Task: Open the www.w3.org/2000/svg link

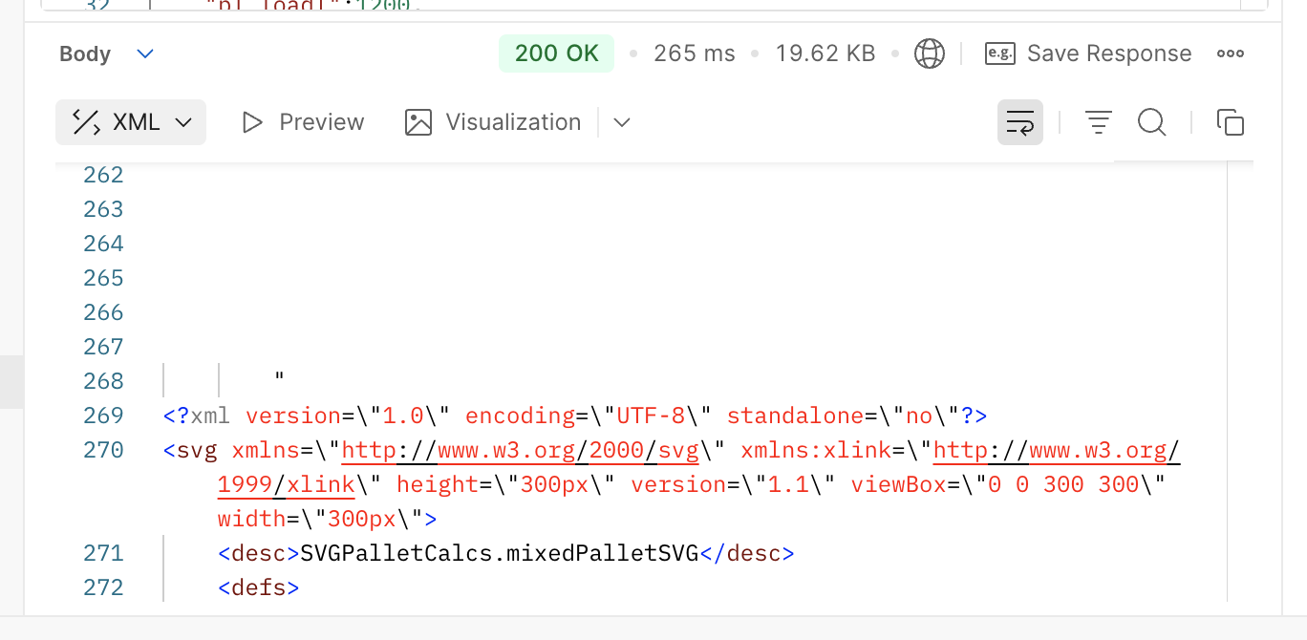Action: click(520, 450)
